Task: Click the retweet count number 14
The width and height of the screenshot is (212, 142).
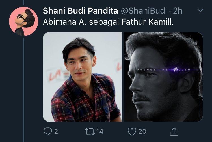Action: [x=100, y=132]
